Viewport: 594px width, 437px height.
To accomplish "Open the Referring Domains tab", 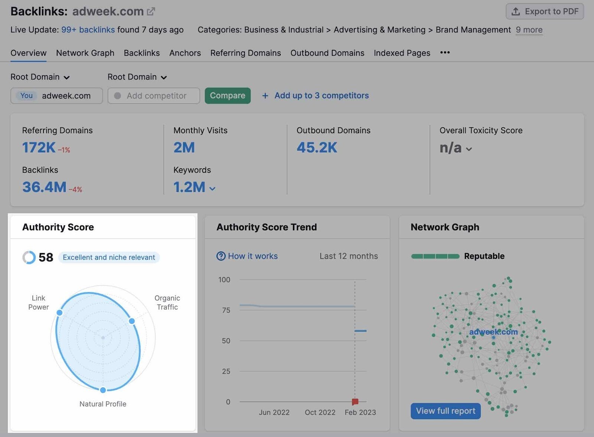I will [245, 53].
